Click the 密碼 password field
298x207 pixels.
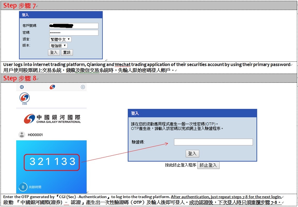tap(74, 33)
